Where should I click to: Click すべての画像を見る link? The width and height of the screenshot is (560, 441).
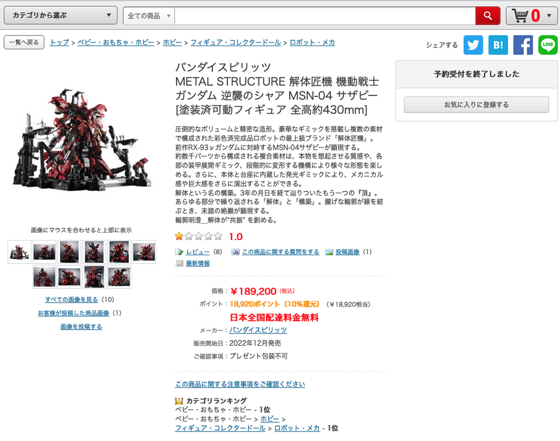point(71,300)
